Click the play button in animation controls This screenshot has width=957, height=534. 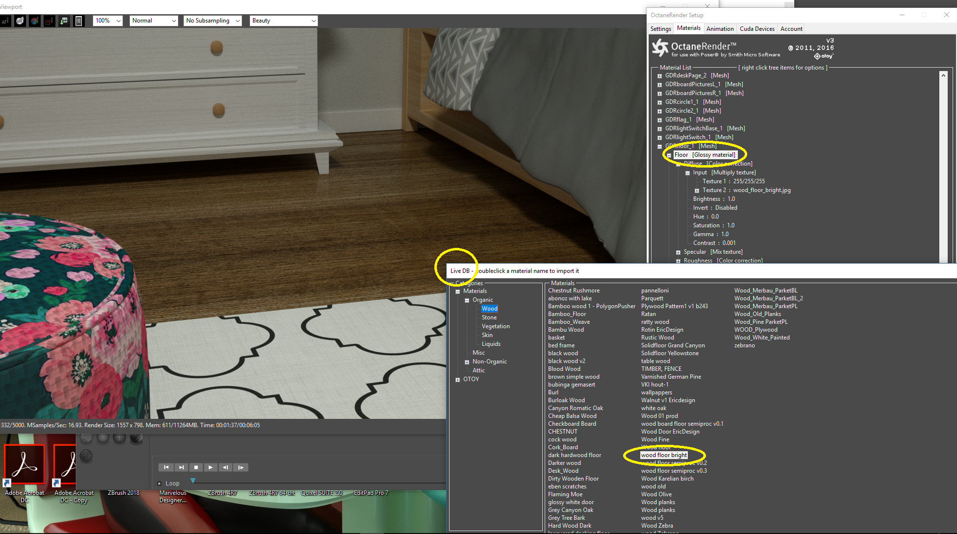[210, 467]
